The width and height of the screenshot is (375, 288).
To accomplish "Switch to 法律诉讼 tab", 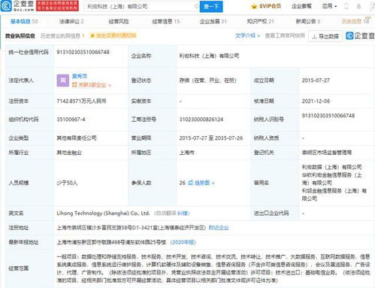I will point(71,22).
